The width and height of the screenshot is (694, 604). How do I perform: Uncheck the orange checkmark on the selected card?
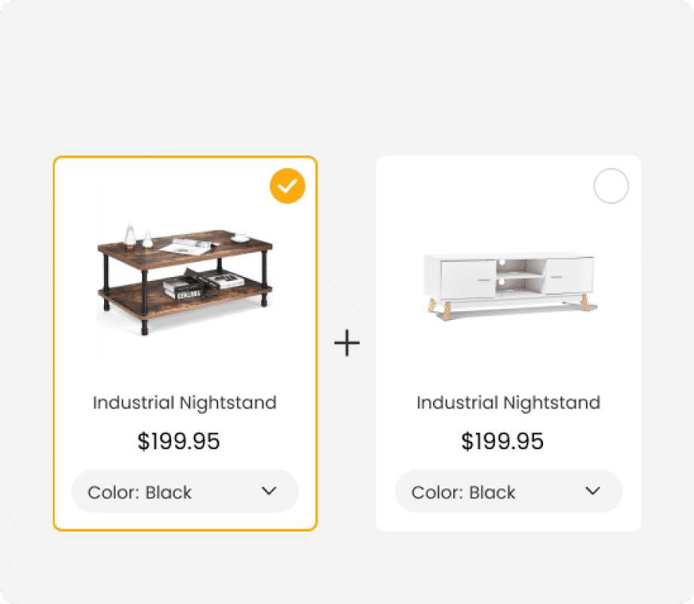click(287, 186)
